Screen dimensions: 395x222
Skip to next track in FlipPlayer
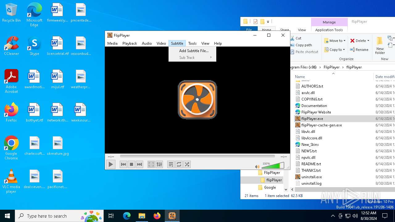[139, 164]
